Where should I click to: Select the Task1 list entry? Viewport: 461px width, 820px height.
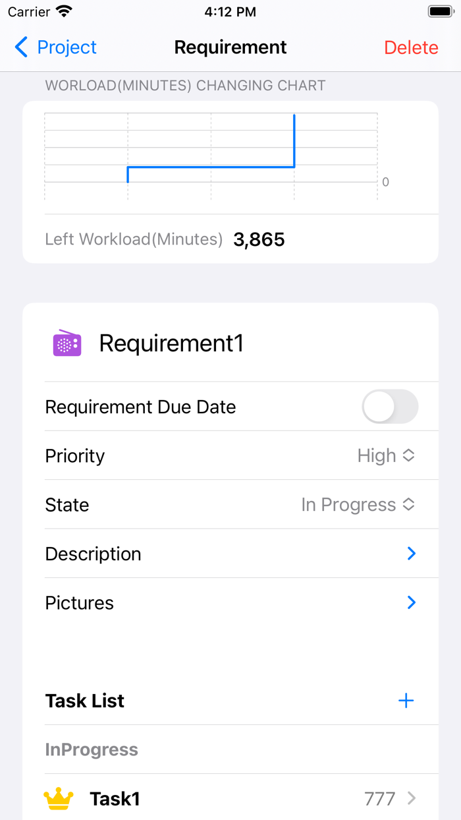[115, 799]
